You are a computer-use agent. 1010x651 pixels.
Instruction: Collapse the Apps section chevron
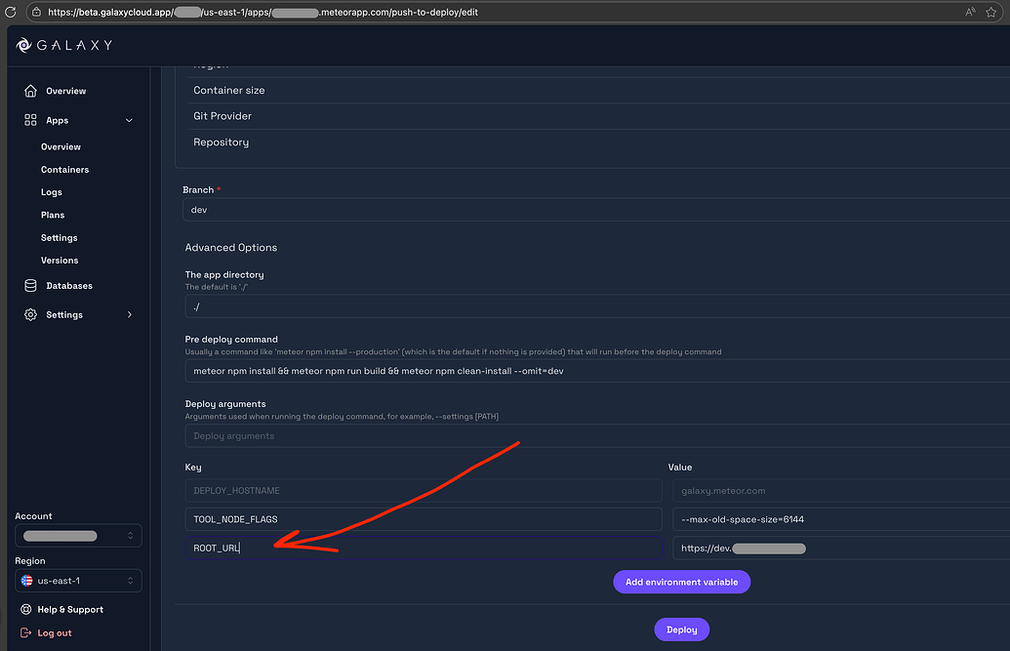[x=128, y=120]
